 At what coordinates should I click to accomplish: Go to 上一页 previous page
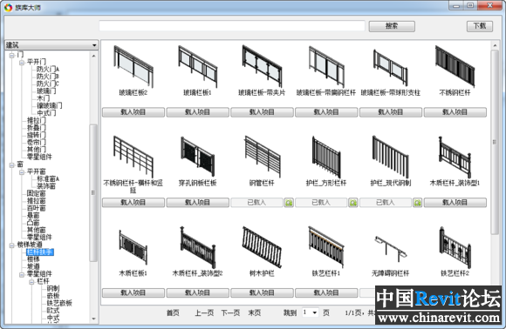pos(204,312)
